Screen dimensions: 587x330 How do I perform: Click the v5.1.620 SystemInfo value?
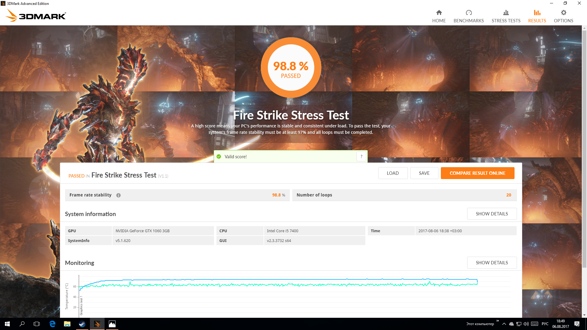coord(123,241)
